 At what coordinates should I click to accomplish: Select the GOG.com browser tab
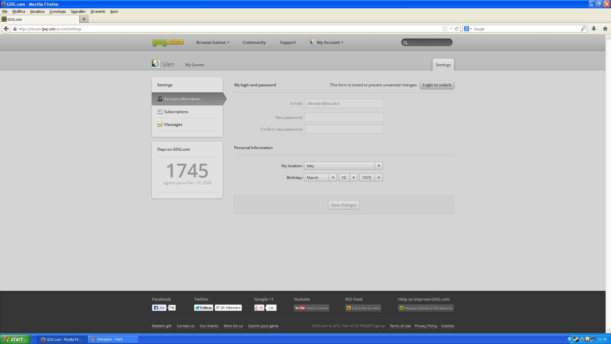(40, 19)
